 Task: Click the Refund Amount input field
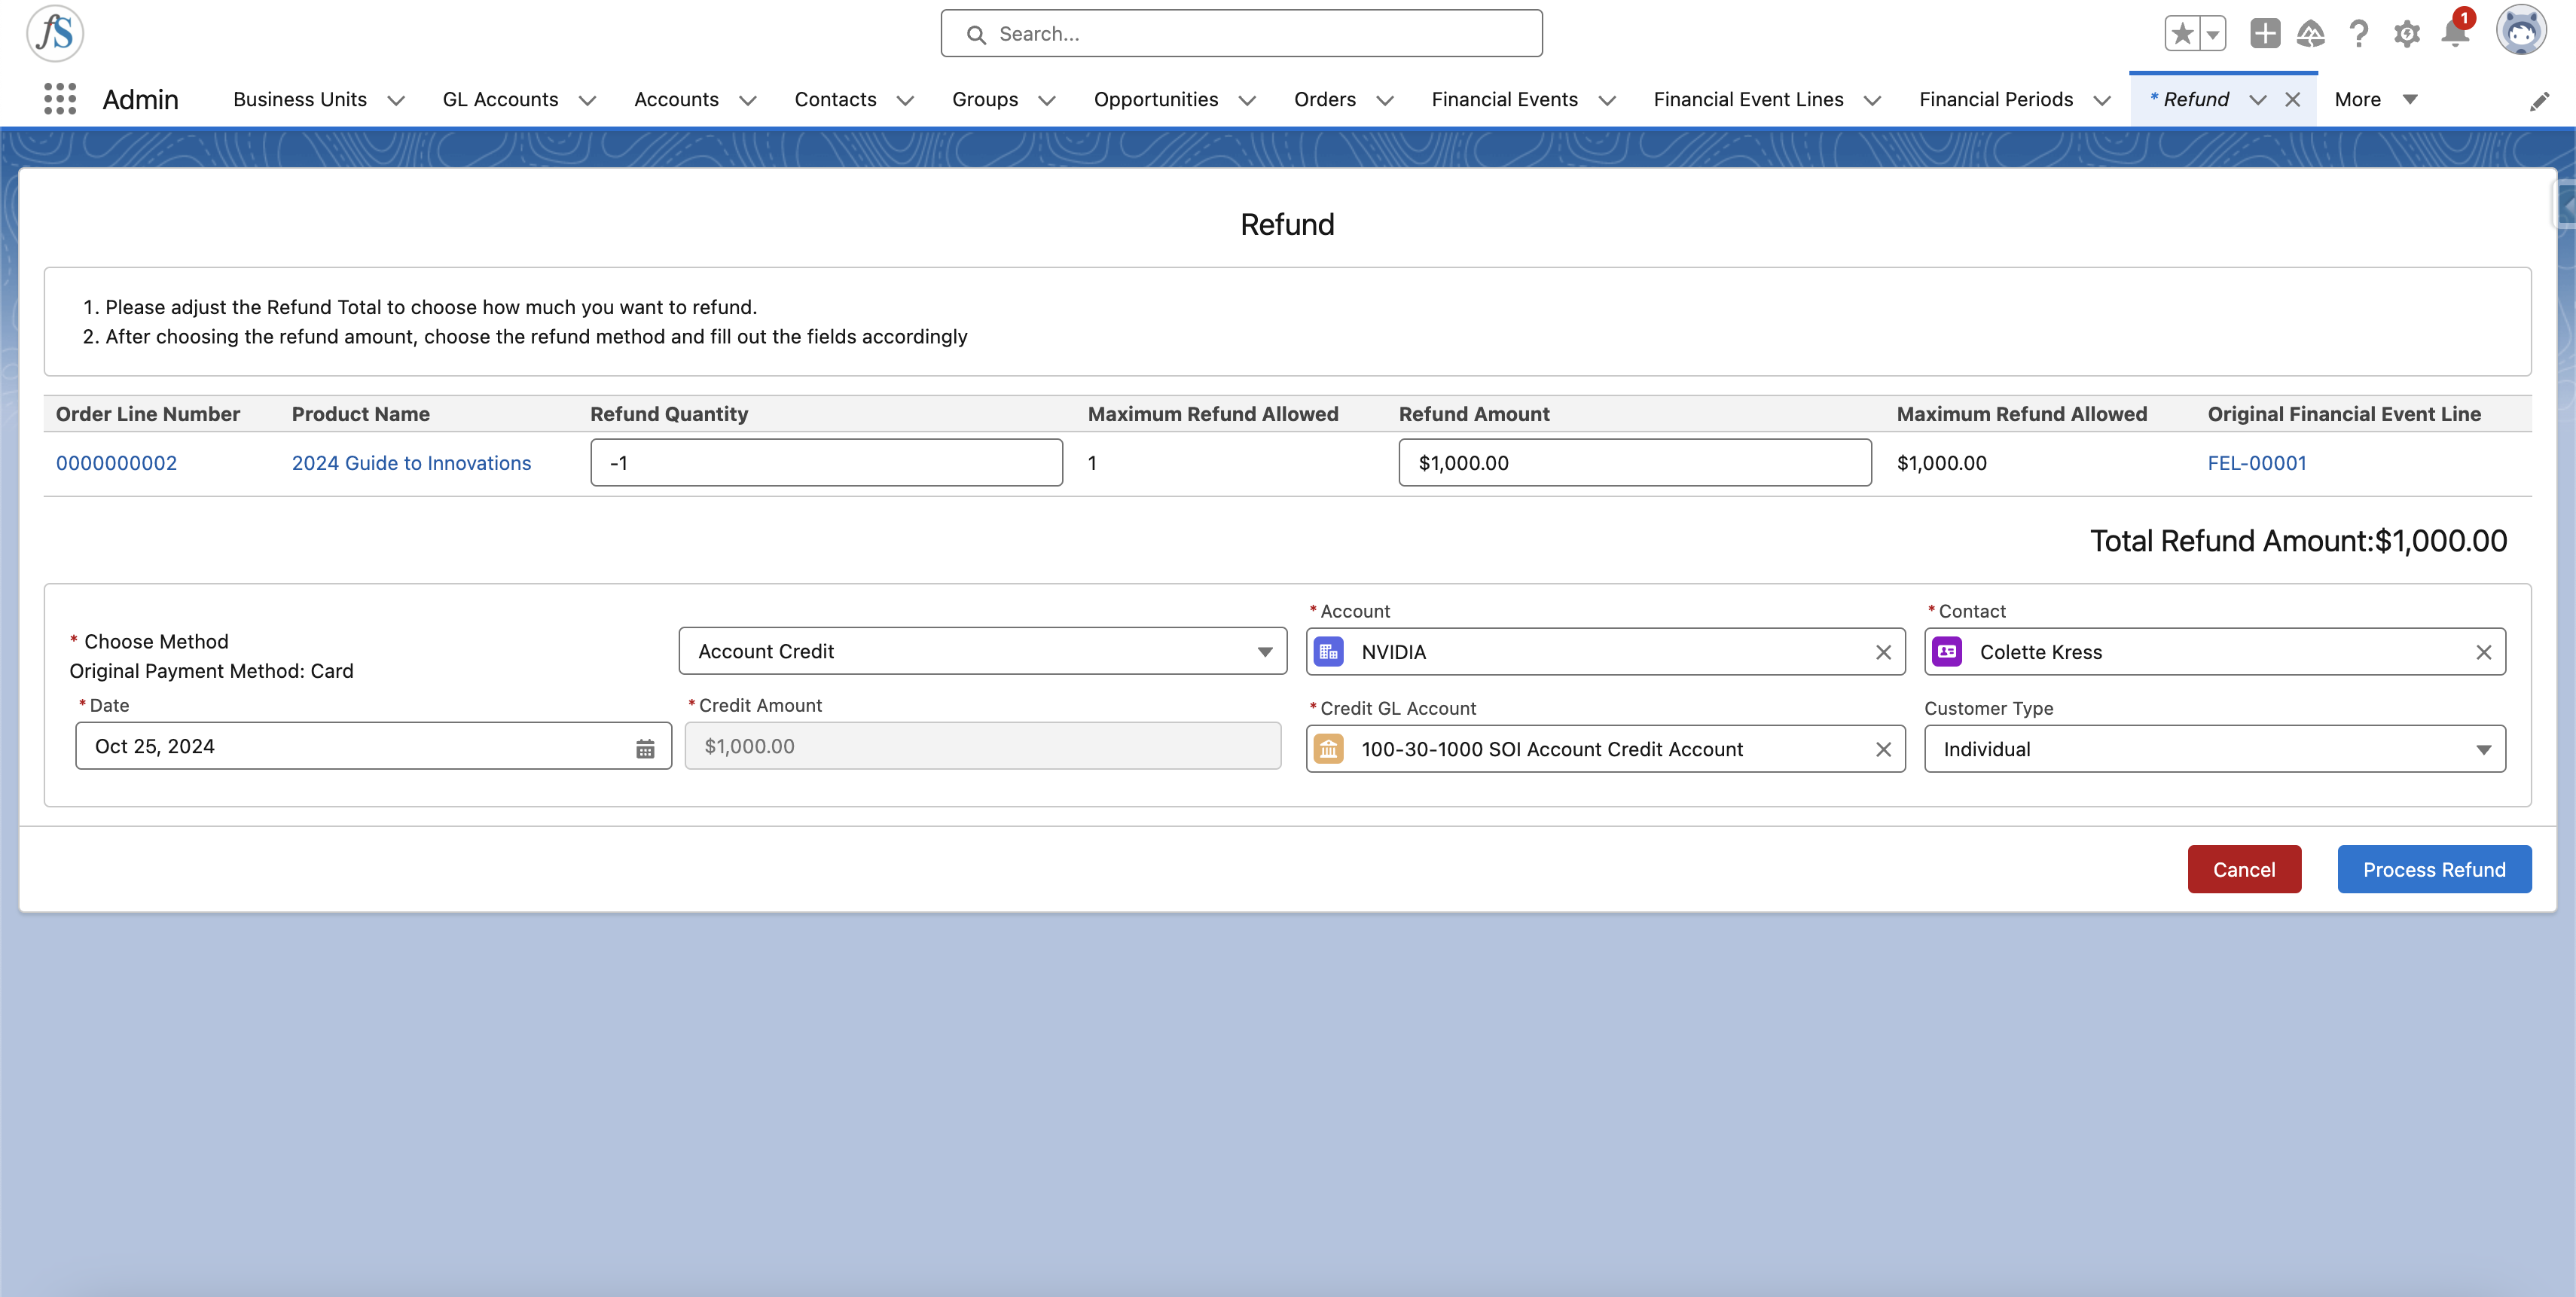click(1635, 463)
